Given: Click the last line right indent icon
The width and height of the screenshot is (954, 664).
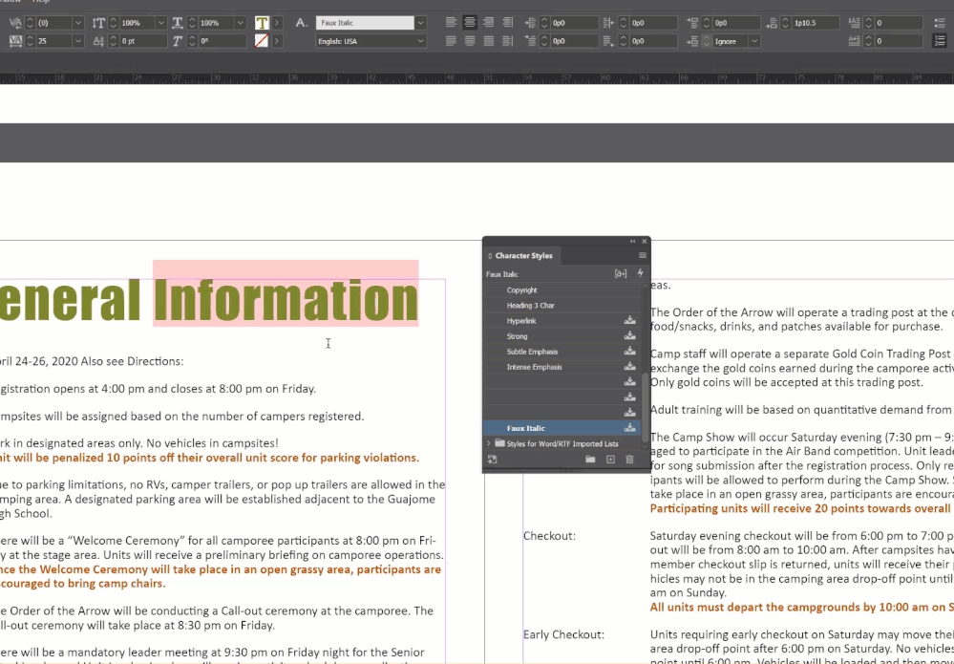Looking at the screenshot, I should [609, 41].
